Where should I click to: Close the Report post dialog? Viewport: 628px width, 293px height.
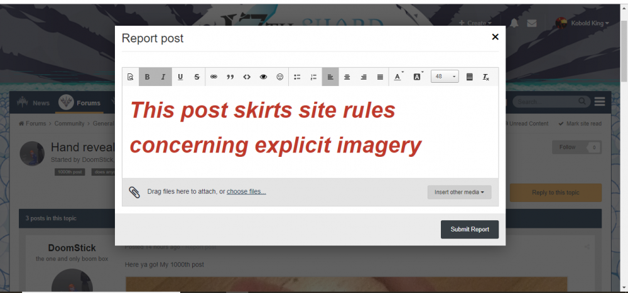click(495, 37)
